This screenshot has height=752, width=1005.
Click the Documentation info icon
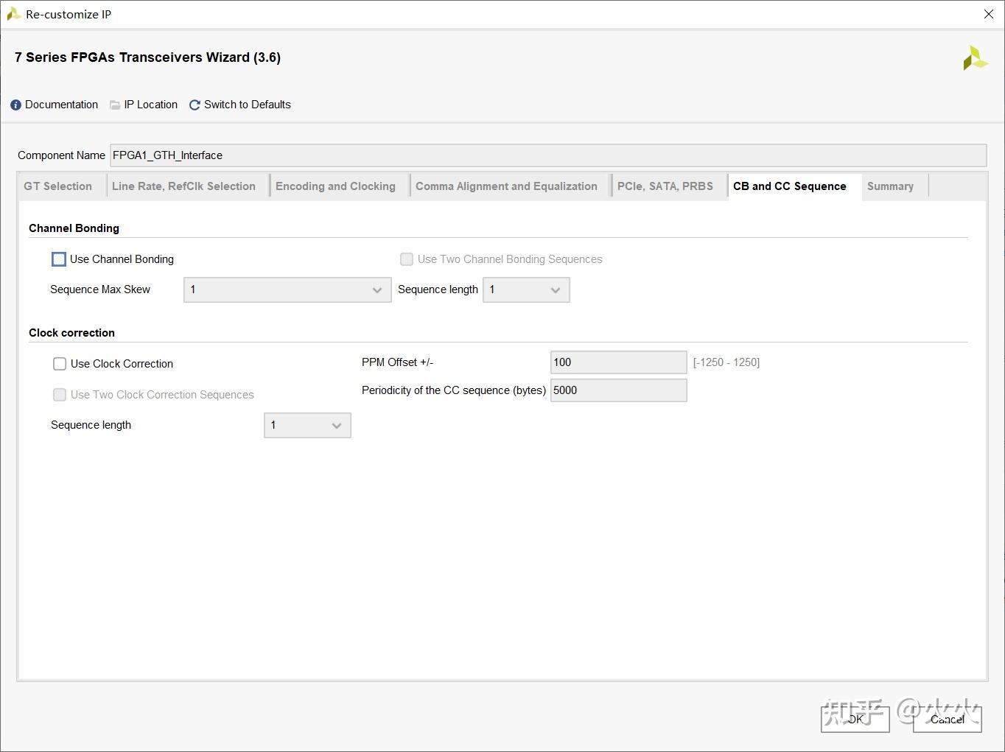pos(15,105)
